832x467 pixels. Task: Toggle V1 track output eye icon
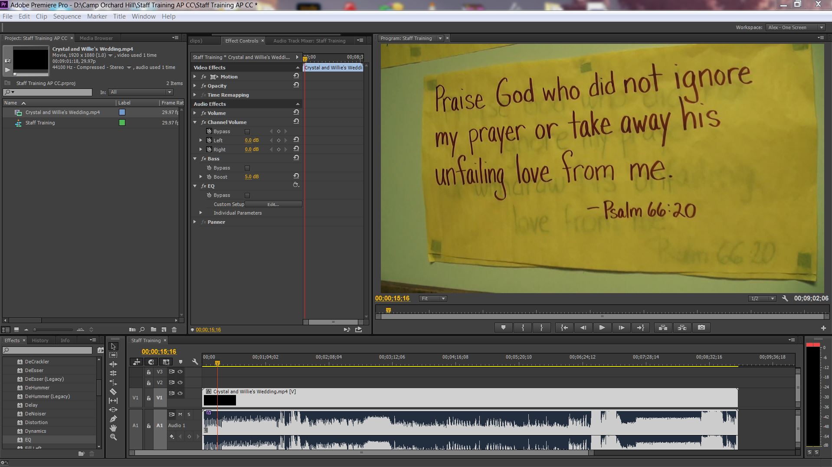click(180, 393)
